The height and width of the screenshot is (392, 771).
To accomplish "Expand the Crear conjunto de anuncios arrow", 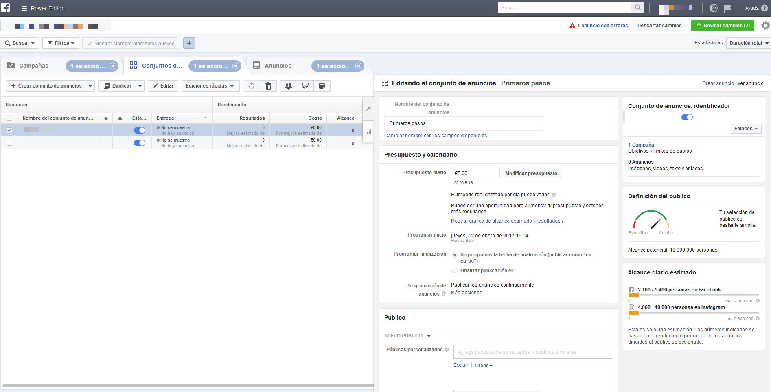I will (x=90, y=86).
